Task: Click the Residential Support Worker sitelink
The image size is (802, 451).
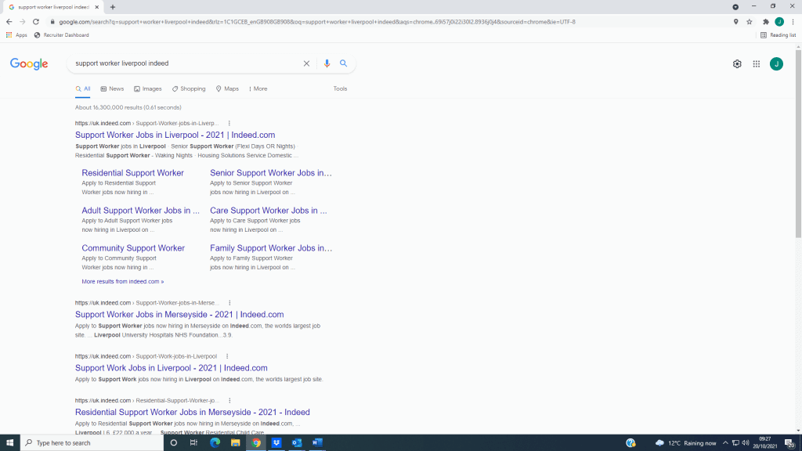Action: (x=132, y=173)
